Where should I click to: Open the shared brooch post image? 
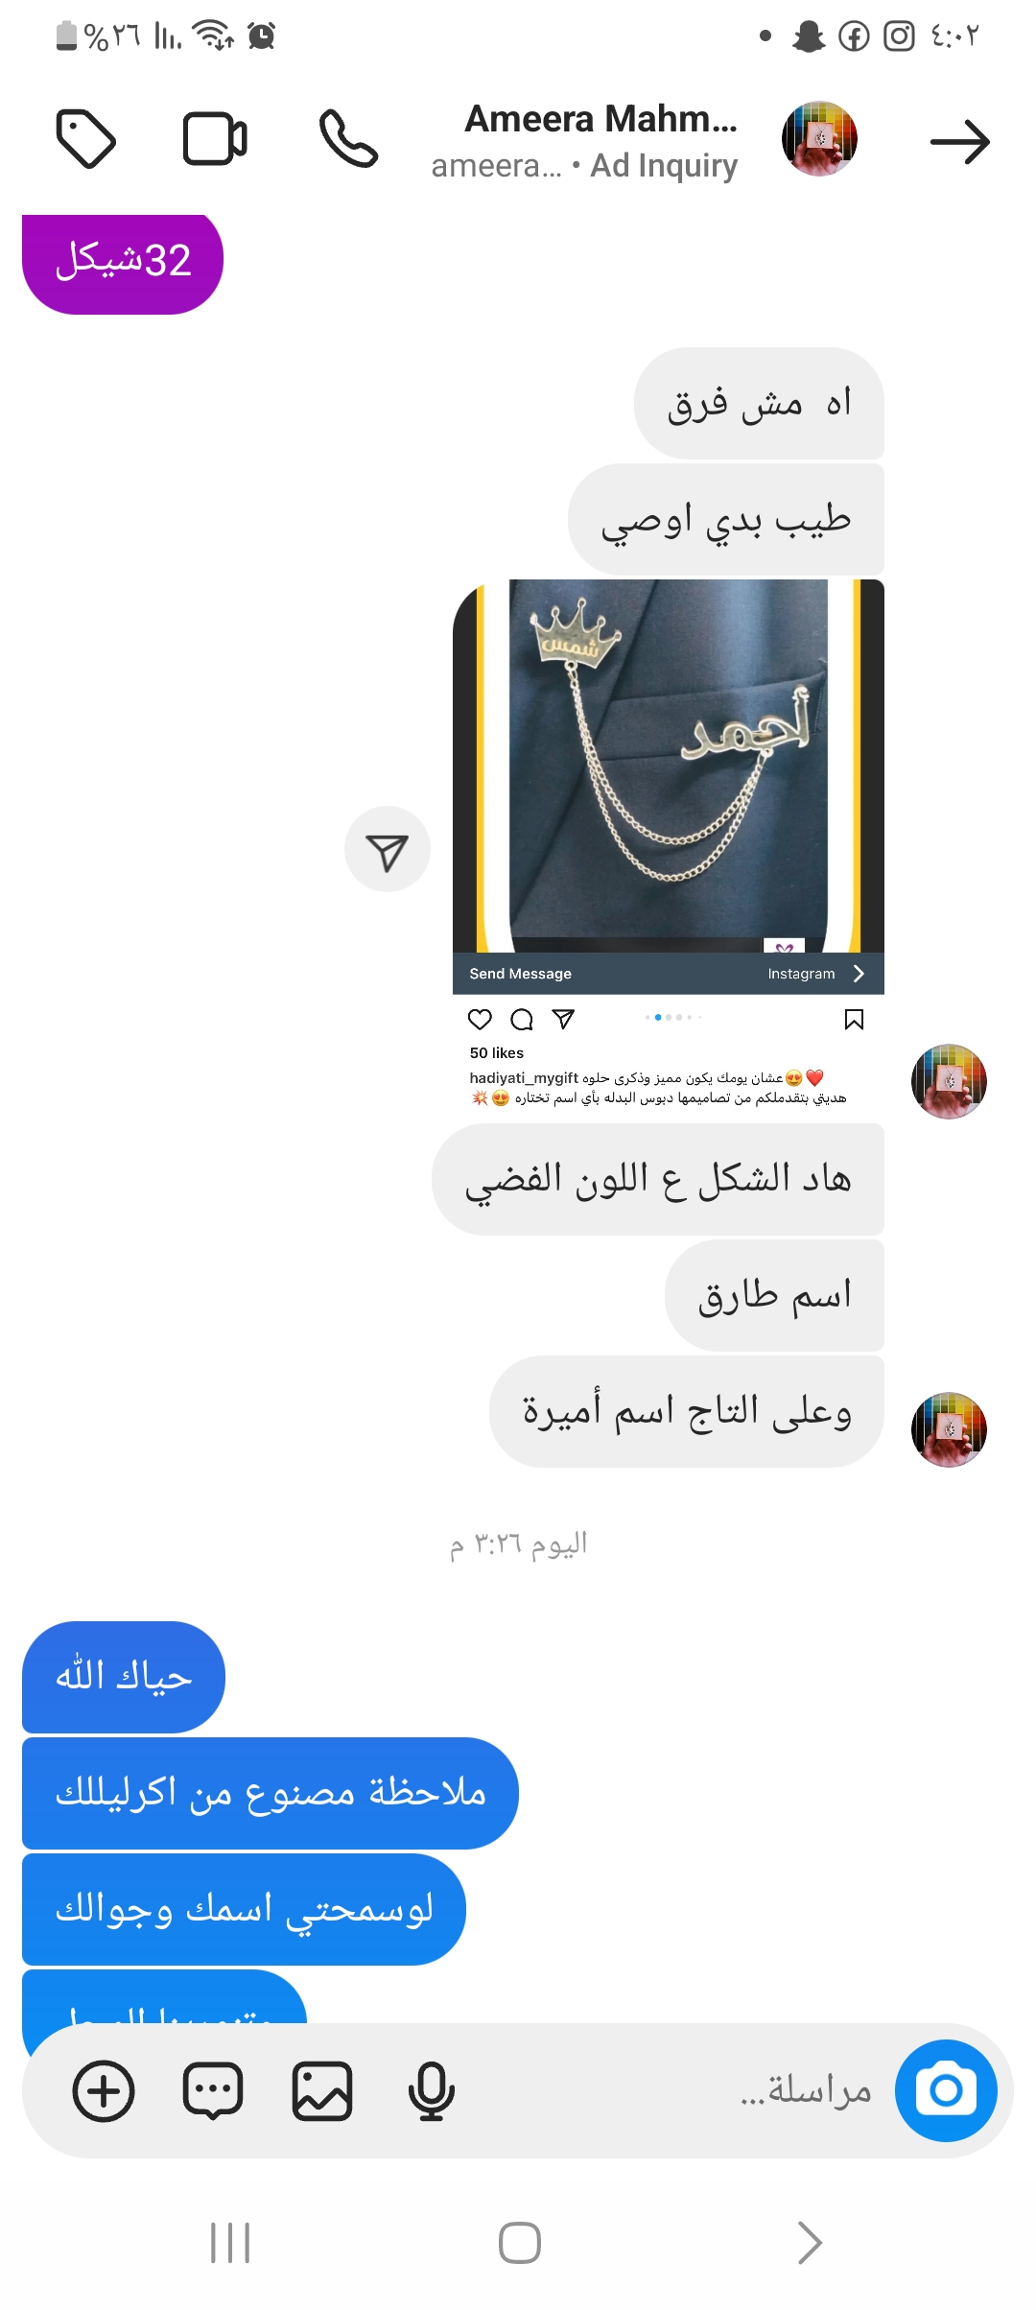[669, 766]
